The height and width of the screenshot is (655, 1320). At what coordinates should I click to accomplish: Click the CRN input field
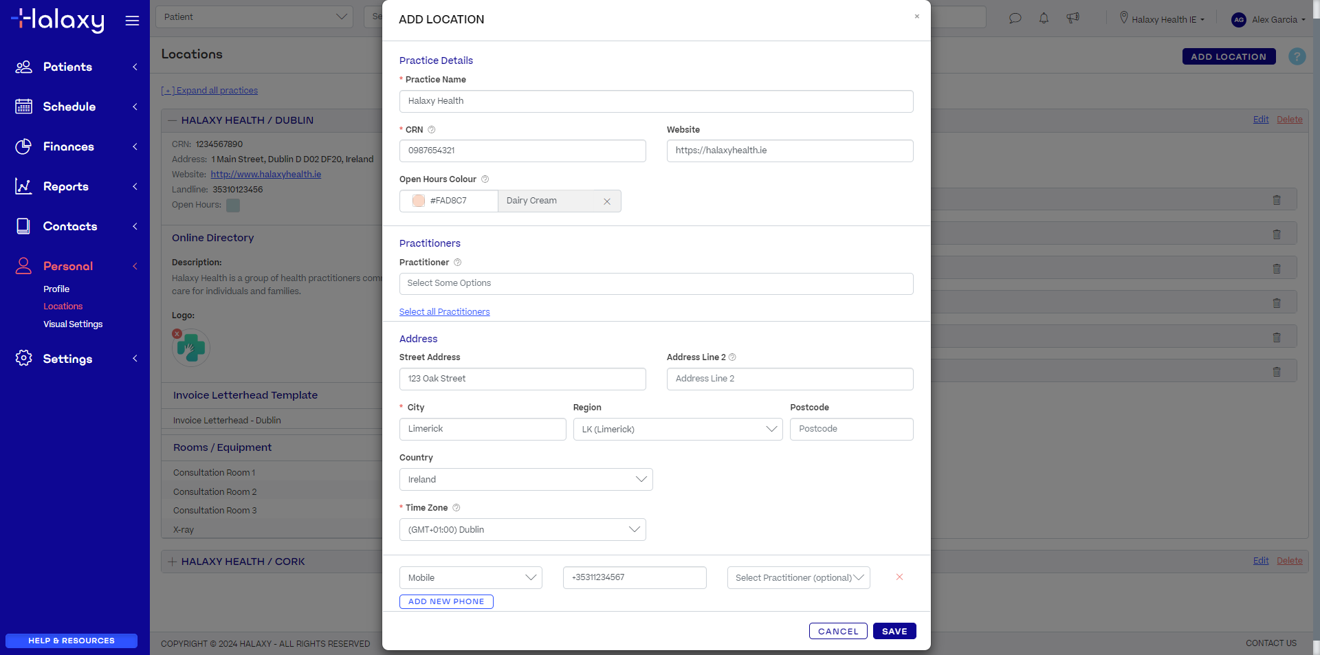522,151
